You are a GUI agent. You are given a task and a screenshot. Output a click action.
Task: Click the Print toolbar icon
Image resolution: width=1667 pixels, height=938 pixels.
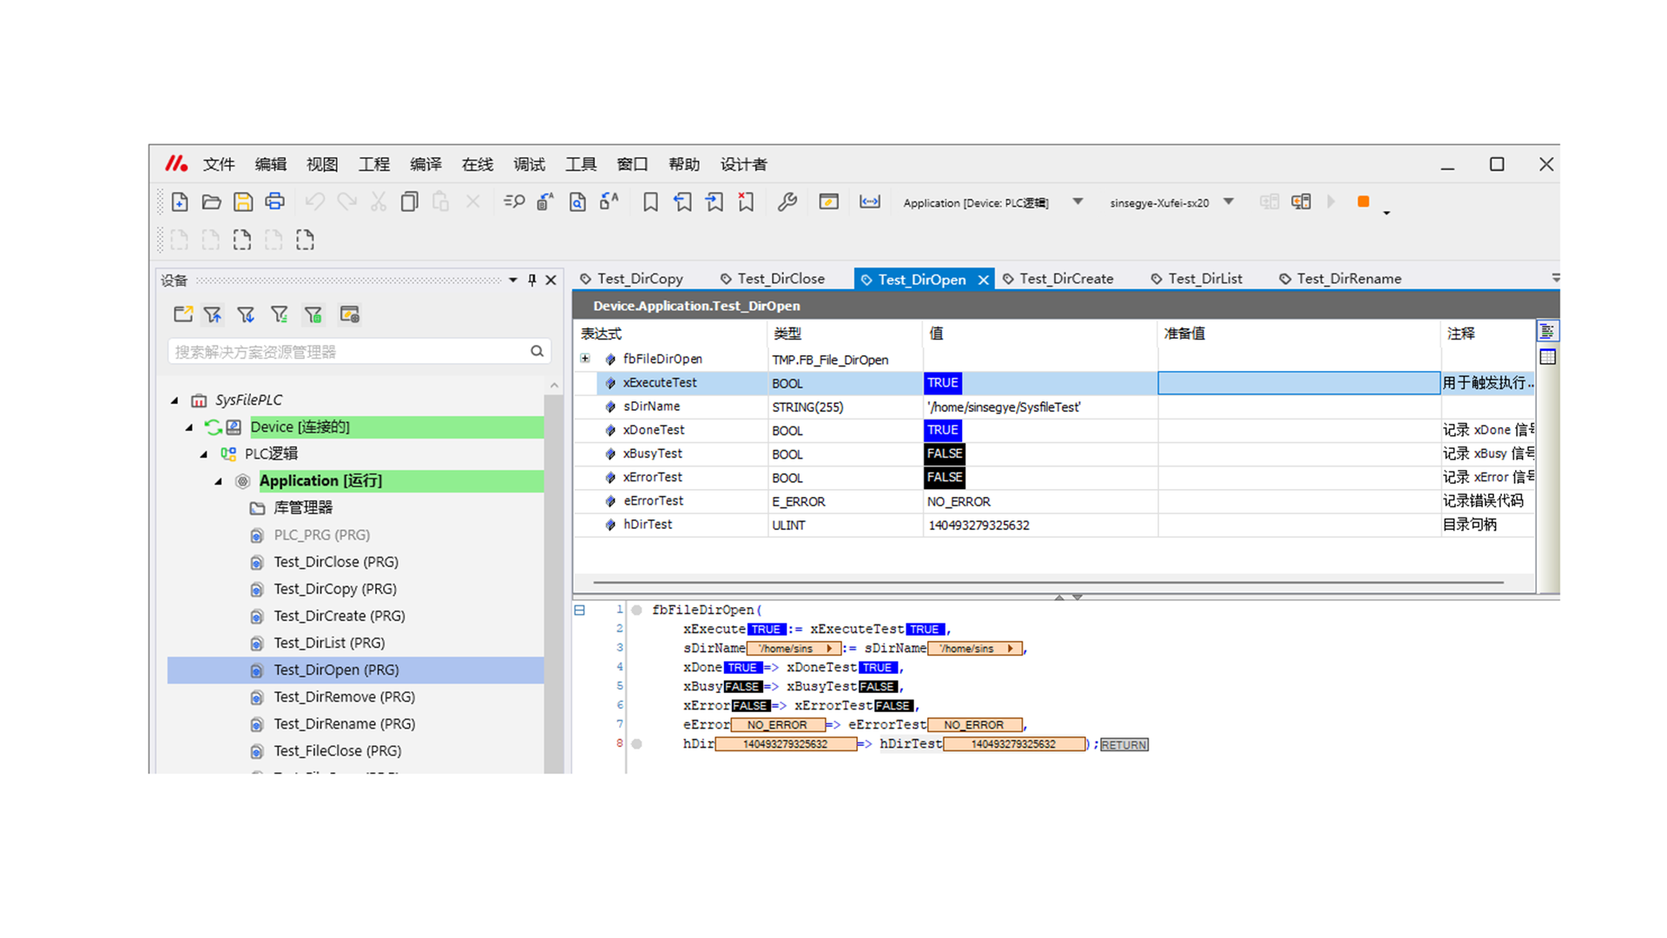pos(275,202)
